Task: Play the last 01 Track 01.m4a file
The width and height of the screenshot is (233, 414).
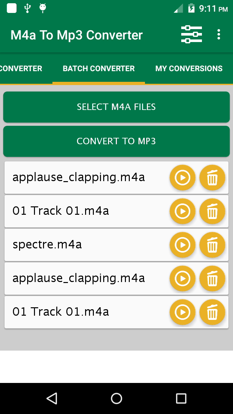Action: pos(182,312)
